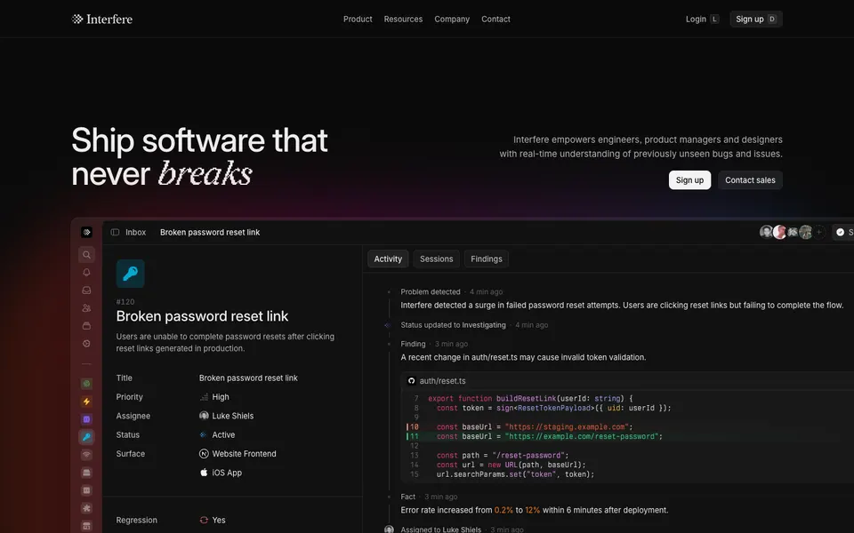Open search from the app sidebar
854x533 pixels.
[86, 255]
